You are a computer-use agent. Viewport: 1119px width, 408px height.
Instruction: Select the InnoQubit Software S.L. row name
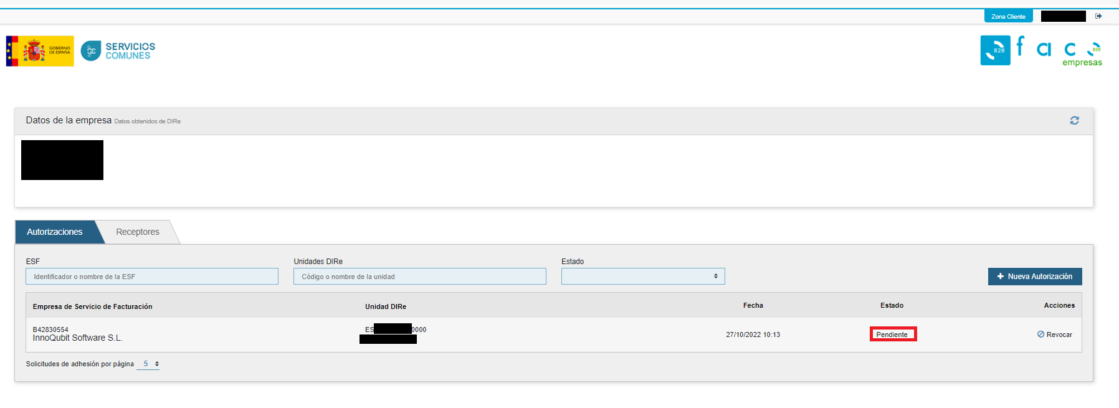click(x=77, y=338)
